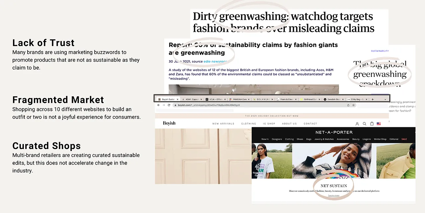Click the Dirty greenwashing headline

(x=283, y=22)
